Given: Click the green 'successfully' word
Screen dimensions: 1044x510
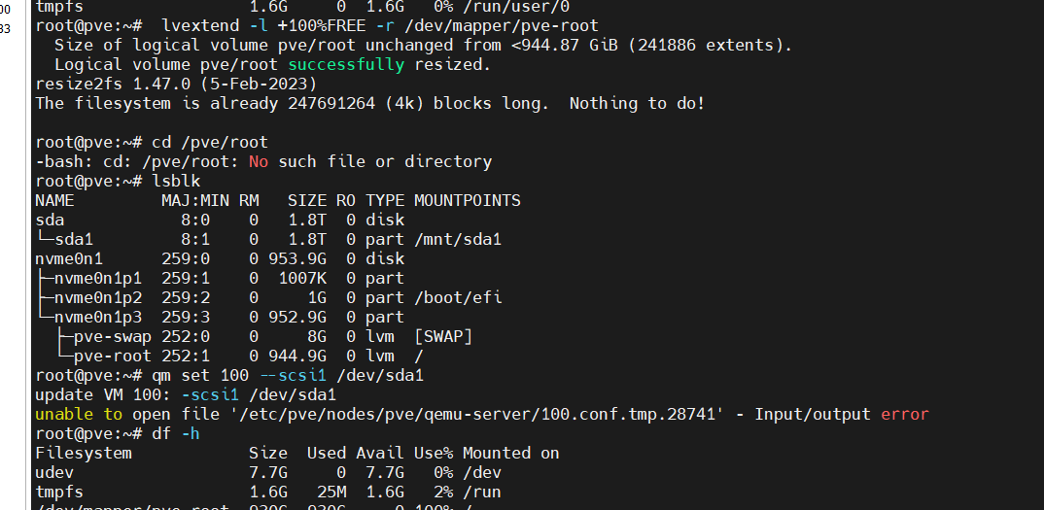Looking at the screenshot, I should point(345,64).
